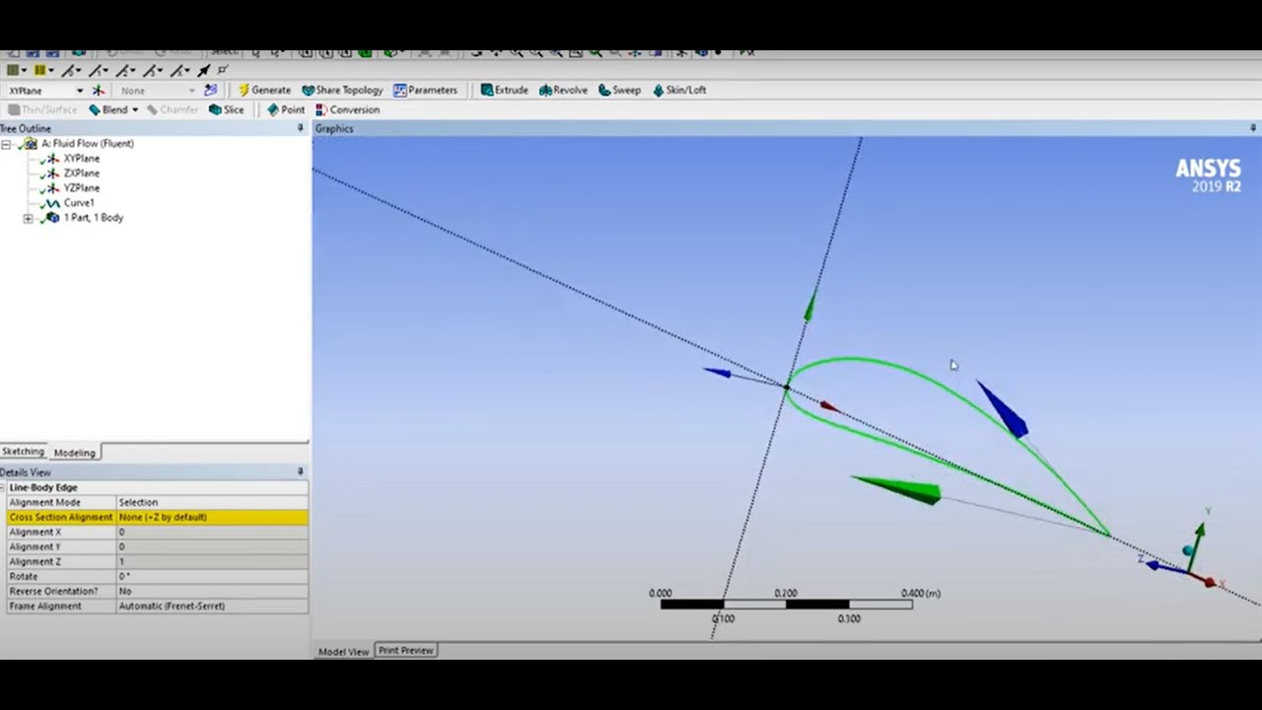
Task: Click the Alignment Y value field
Action: coord(212,547)
